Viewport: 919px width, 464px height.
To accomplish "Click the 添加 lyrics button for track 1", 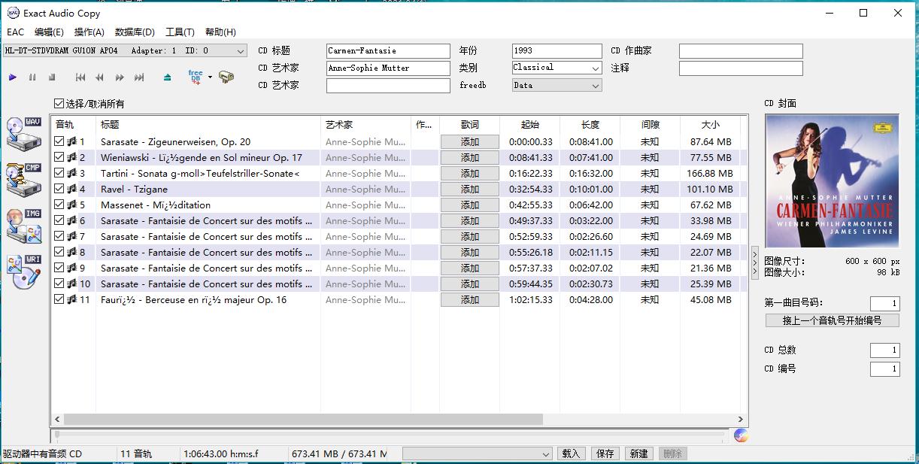I will (x=470, y=142).
